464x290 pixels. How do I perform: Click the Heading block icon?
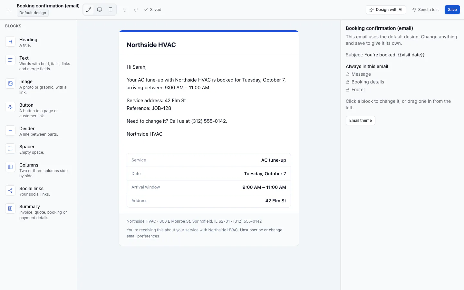click(10, 42)
